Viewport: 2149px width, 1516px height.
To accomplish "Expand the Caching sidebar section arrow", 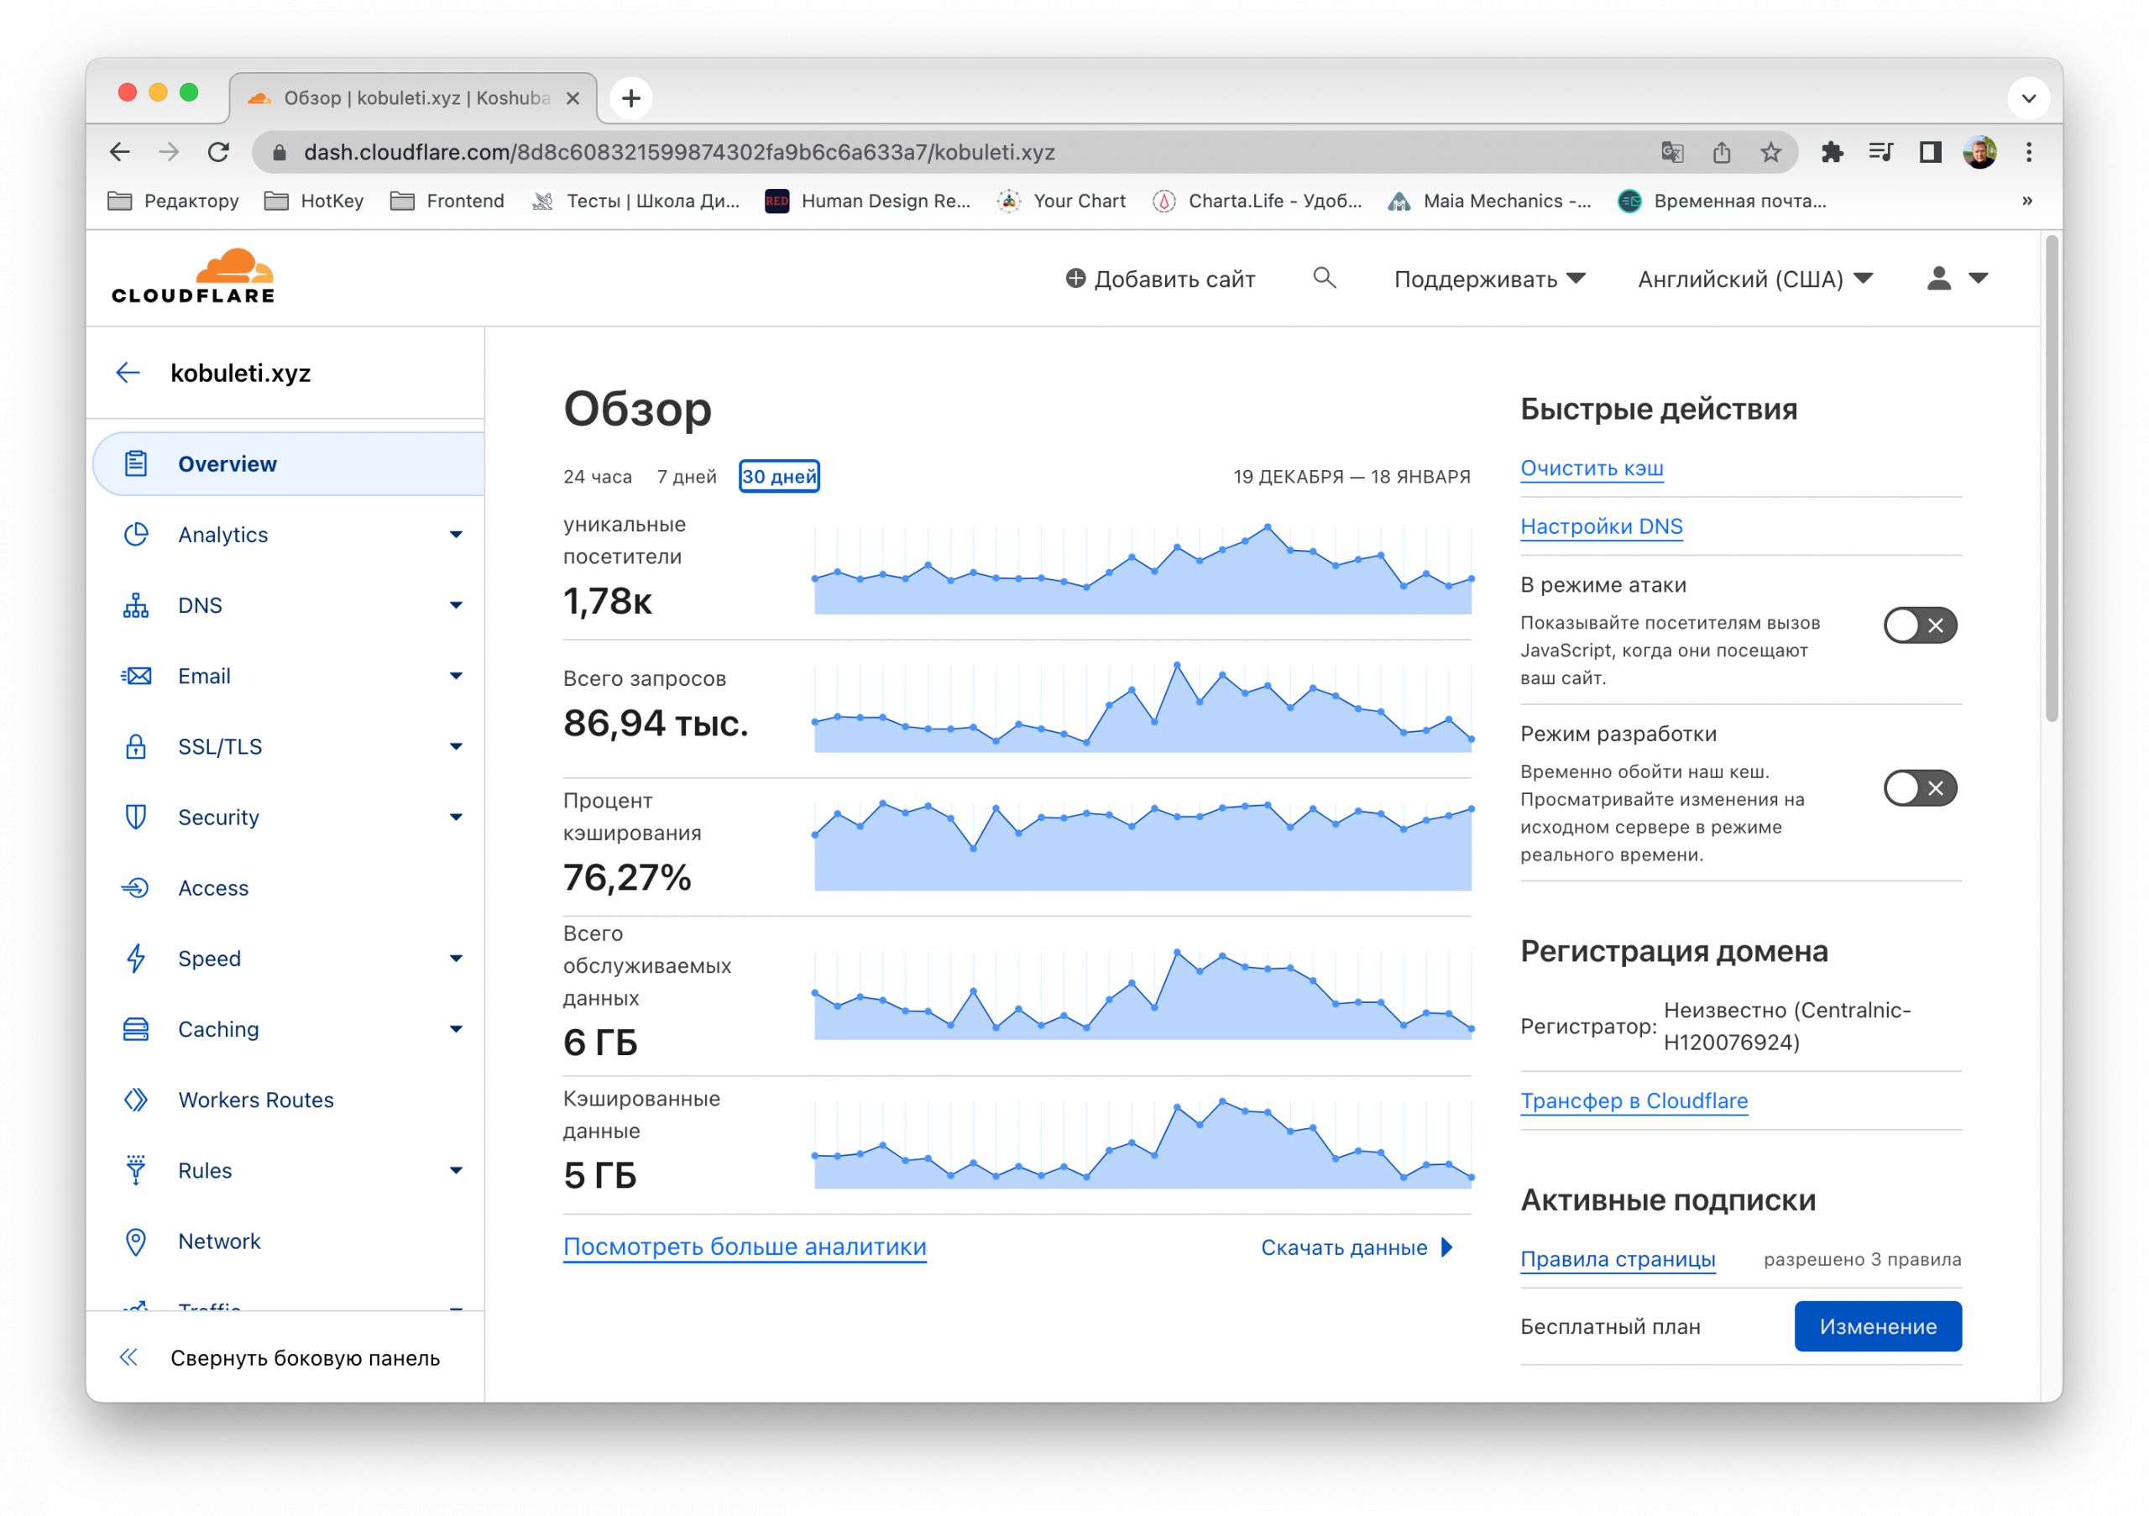I will pos(456,1029).
